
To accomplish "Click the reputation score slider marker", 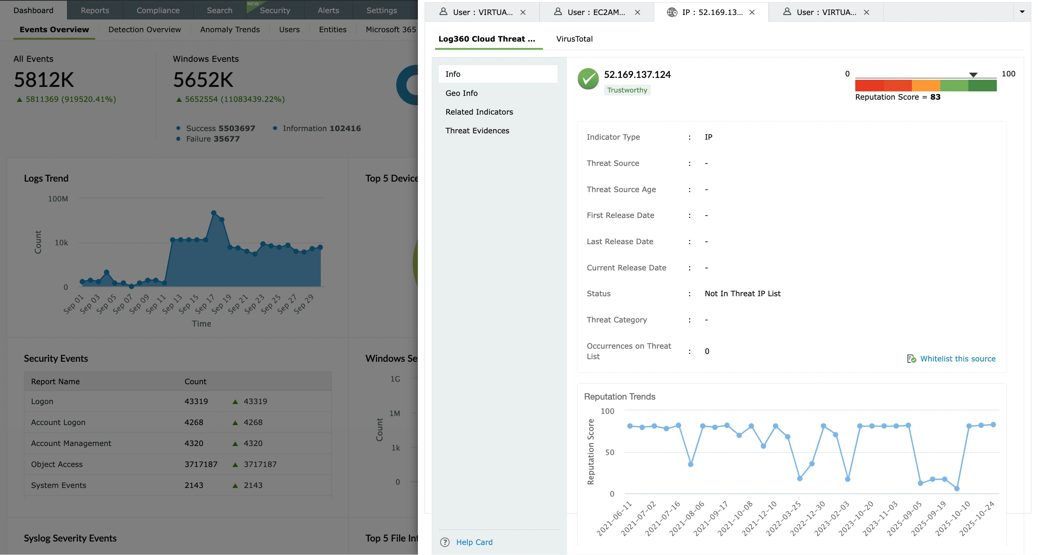I will click(x=973, y=75).
